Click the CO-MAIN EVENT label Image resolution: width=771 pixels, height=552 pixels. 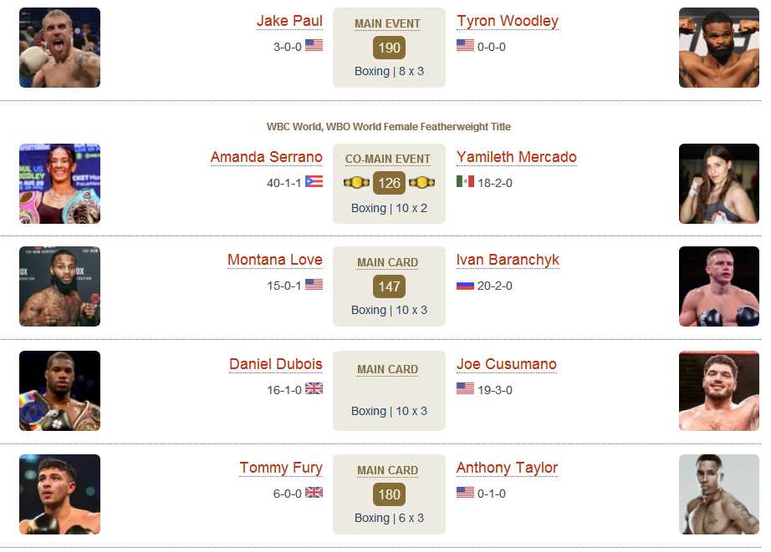(x=387, y=160)
